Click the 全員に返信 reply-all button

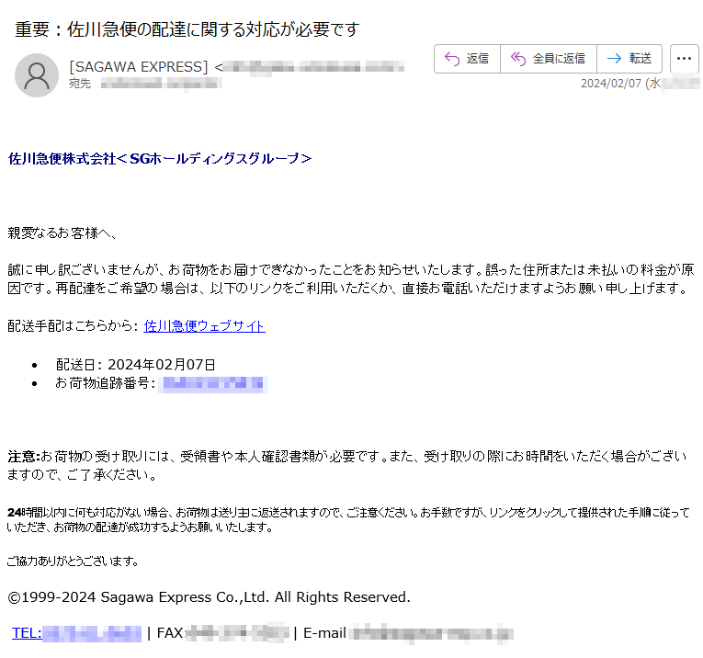coord(549,59)
